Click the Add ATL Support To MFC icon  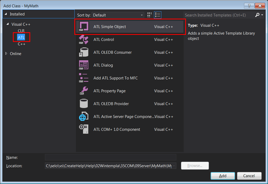click(84, 78)
